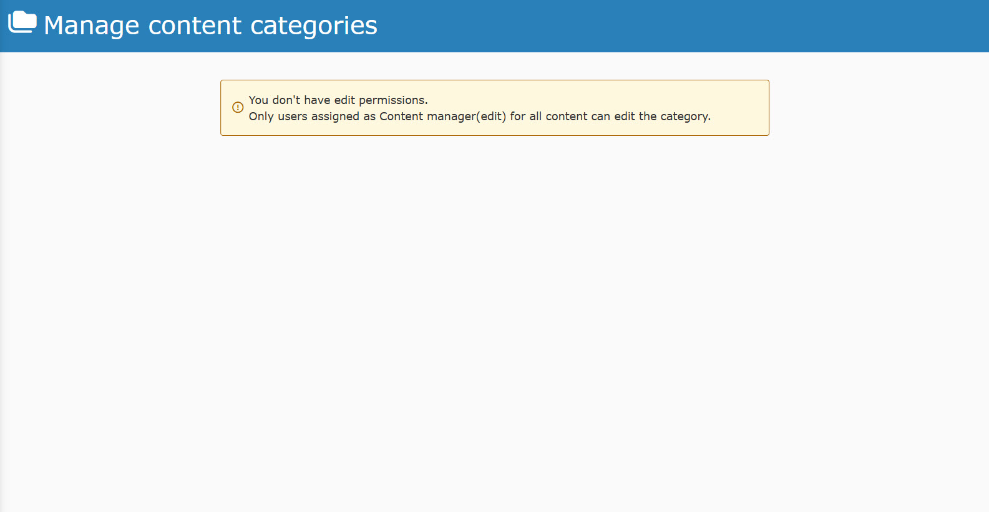Screen dimensions: 989x512
Task: Click the "You don't have edit permissions." message
Action: pos(338,100)
